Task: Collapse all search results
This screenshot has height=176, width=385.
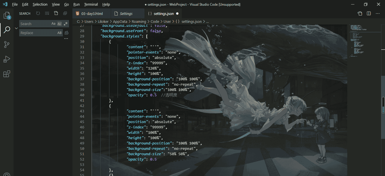Action: pos(65,13)
